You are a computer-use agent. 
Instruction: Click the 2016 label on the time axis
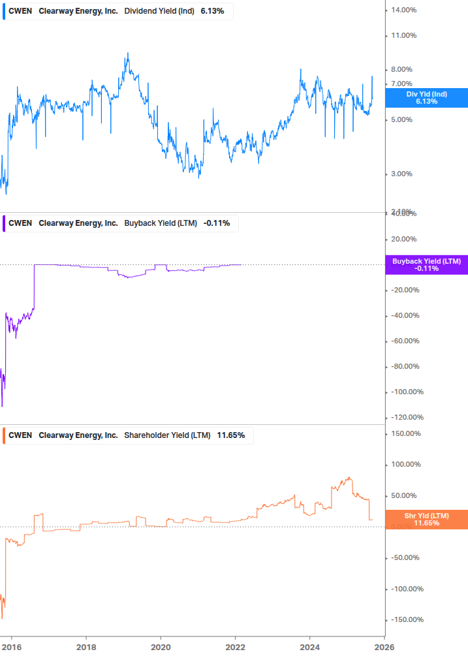click(x=12, y=648)
